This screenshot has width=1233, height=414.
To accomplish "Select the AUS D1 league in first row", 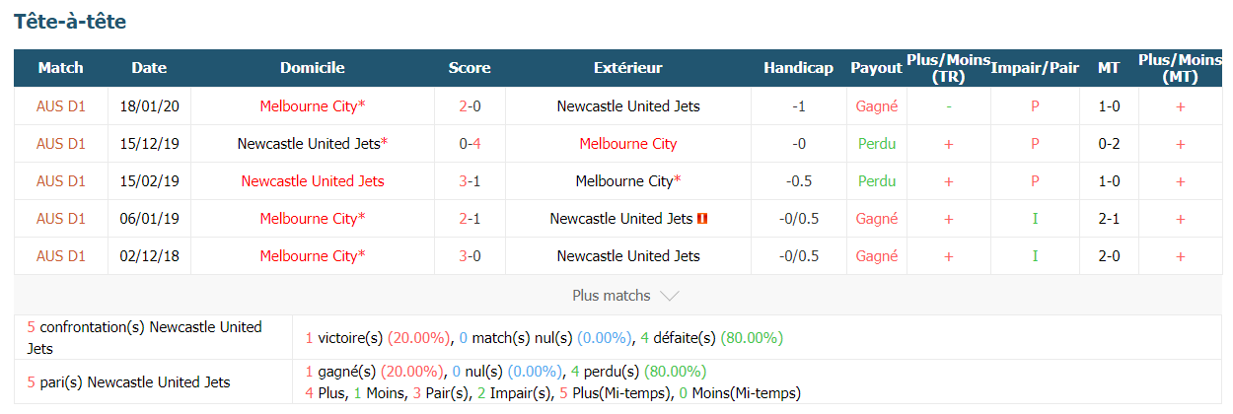I will tap(61, 105).
